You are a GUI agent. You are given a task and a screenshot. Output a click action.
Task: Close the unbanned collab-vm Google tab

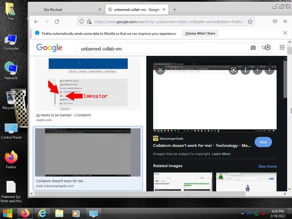164,9
